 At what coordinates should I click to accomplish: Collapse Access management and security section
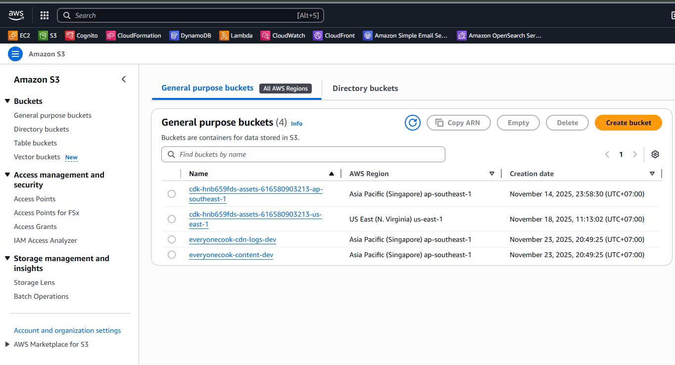[7, 175]
